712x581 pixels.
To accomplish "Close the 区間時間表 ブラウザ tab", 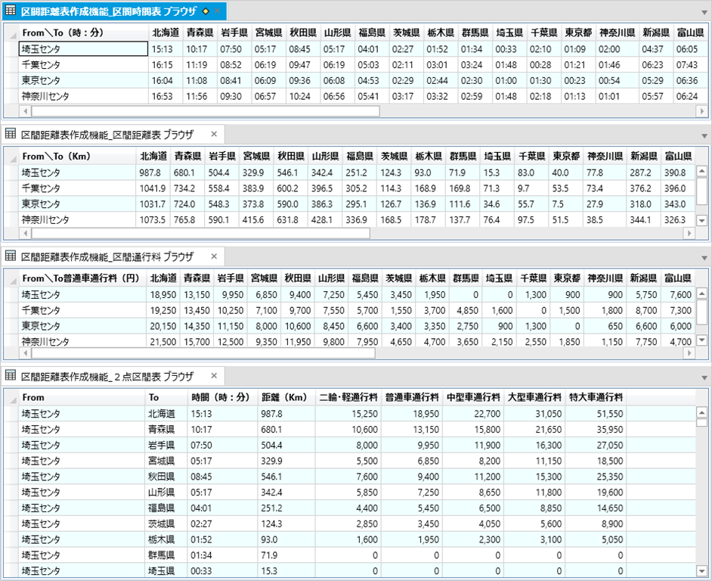I will 218,11.
